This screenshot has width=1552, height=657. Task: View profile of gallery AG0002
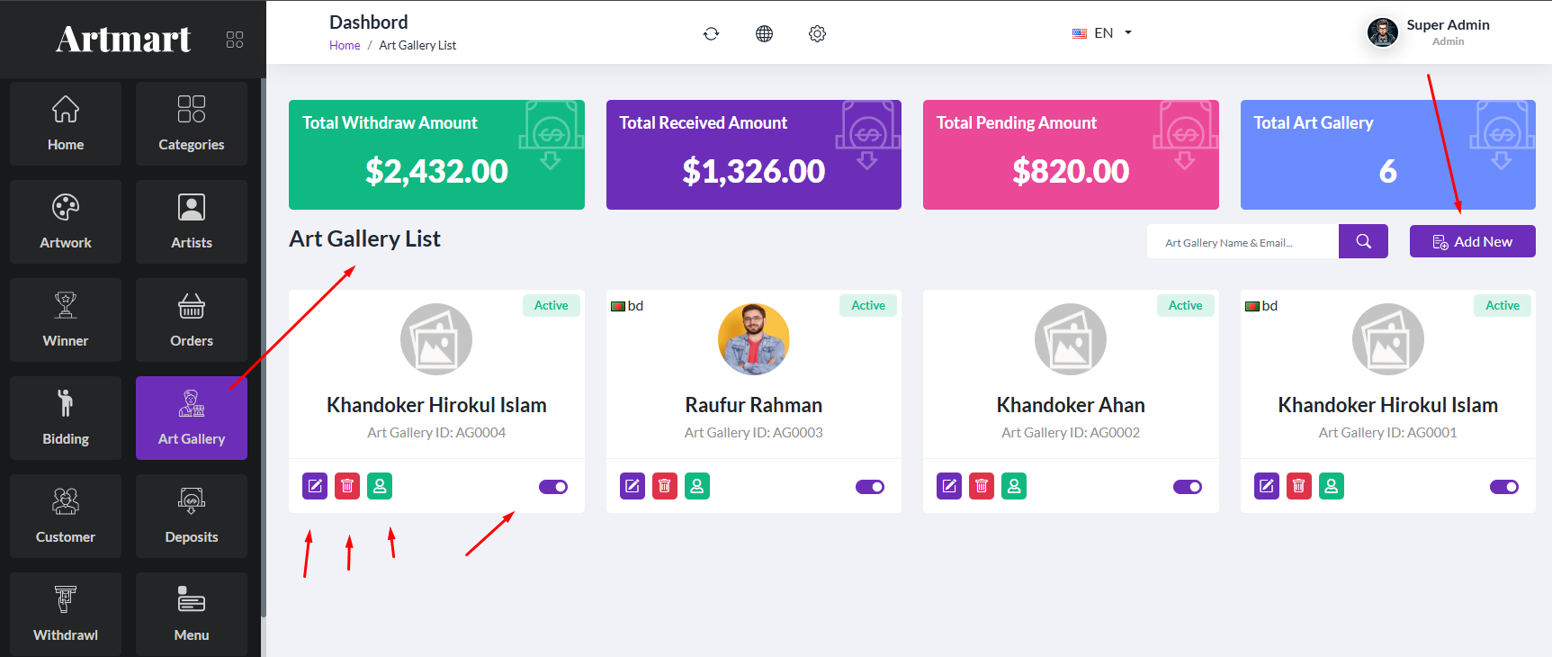pos(1014,486)
